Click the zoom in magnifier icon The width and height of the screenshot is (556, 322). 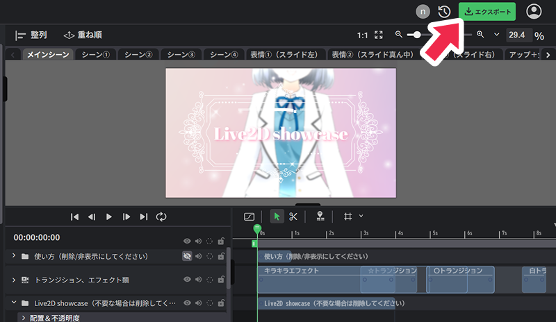[480, 35]
